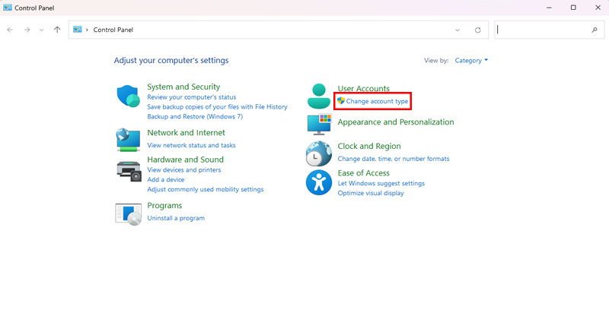
Task: Click the Appearance and Personalization monitor icon
Action: pyautogui.click(x=318, y=123)
